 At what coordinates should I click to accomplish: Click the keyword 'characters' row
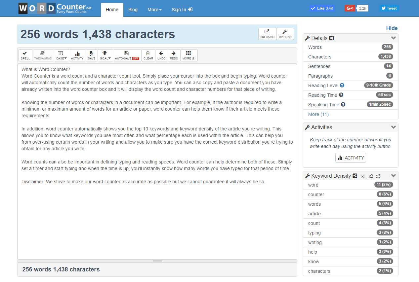[x=351, y=271]
